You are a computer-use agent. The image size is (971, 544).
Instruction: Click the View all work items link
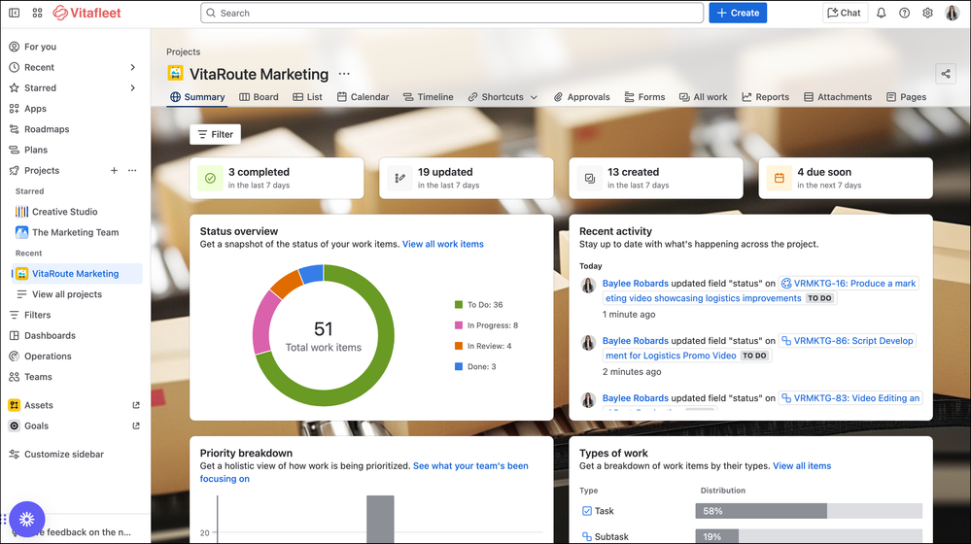pos(442,244)
